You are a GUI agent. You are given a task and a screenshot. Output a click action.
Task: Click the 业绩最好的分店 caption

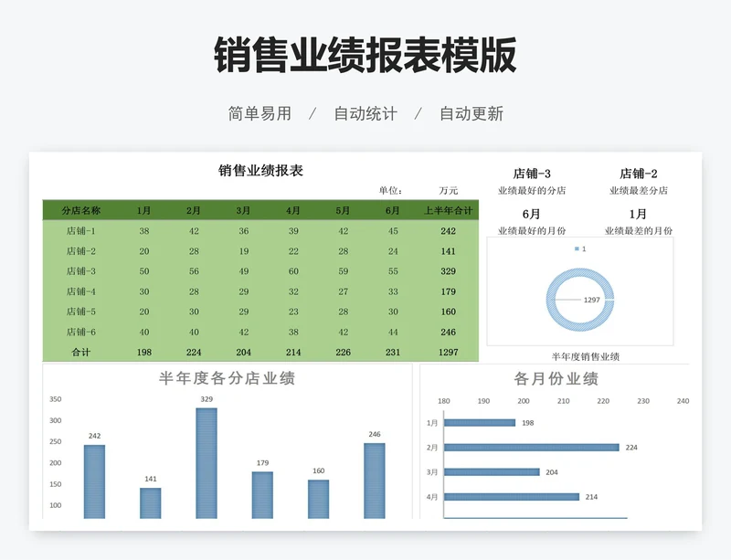coord(532,190)
